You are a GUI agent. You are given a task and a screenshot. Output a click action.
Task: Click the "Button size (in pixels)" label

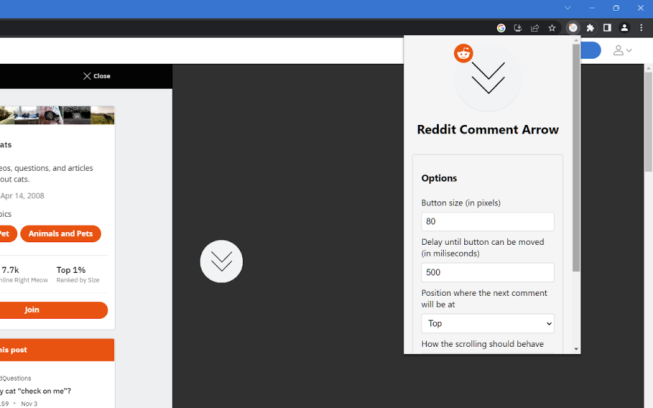point(461,203)
